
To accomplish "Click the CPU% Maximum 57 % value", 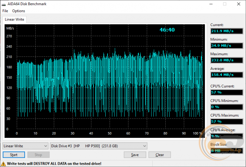I will (x=227, y=121).
